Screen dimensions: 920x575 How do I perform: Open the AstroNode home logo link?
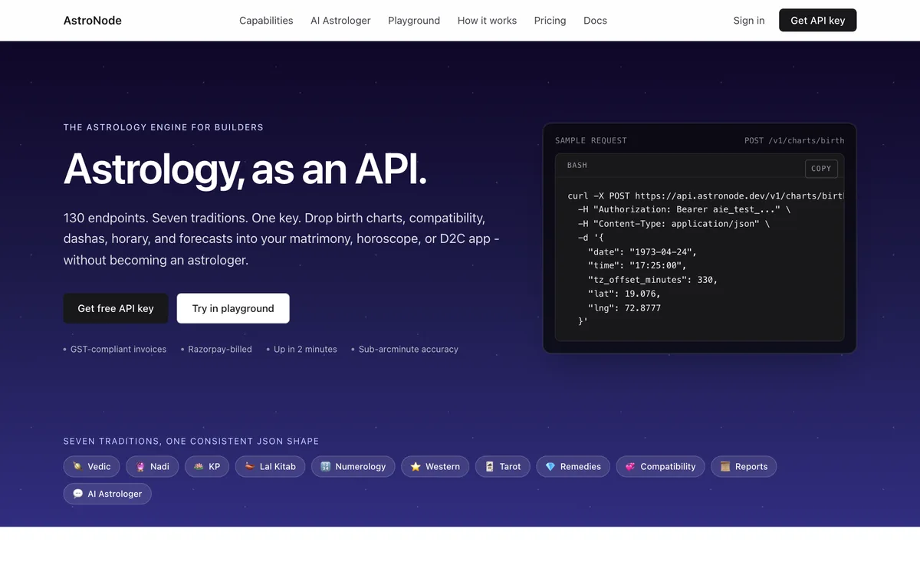tap(92, 21)
